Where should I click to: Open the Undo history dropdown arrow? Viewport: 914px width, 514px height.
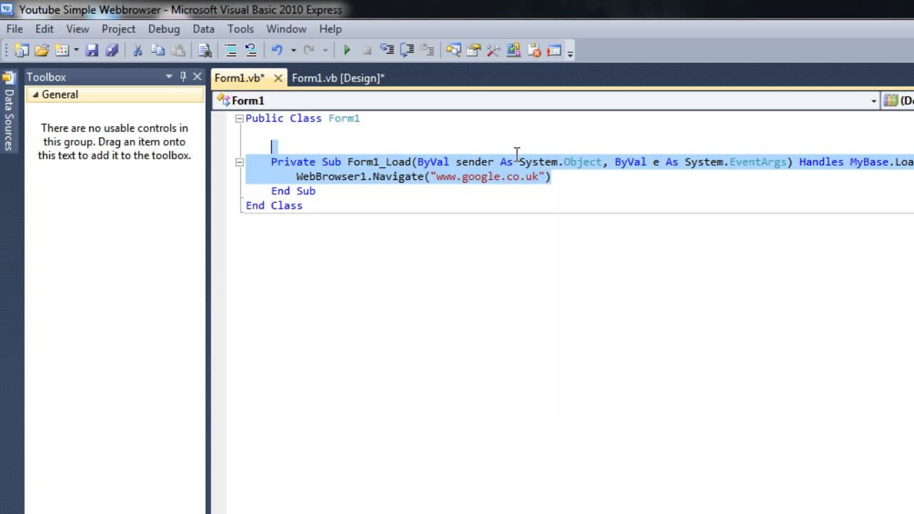(293, 50)
